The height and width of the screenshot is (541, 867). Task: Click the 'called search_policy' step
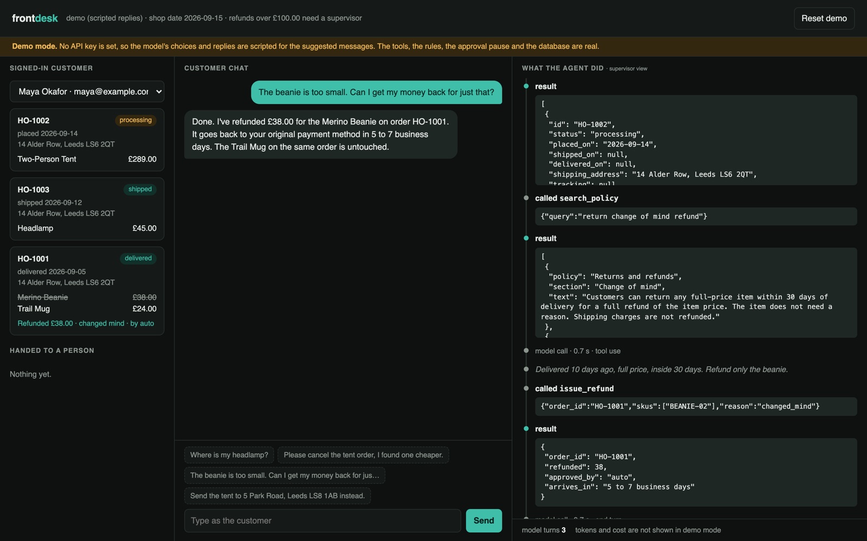point(577,198)
